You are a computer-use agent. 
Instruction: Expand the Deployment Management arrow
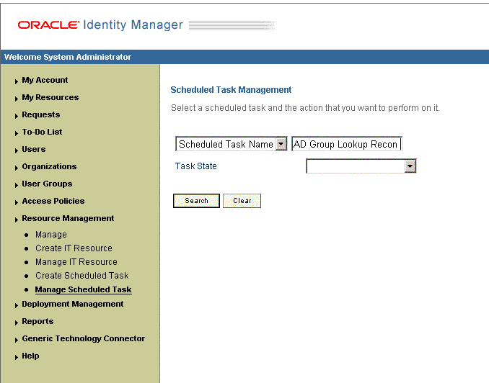click(x=16, y=305)
